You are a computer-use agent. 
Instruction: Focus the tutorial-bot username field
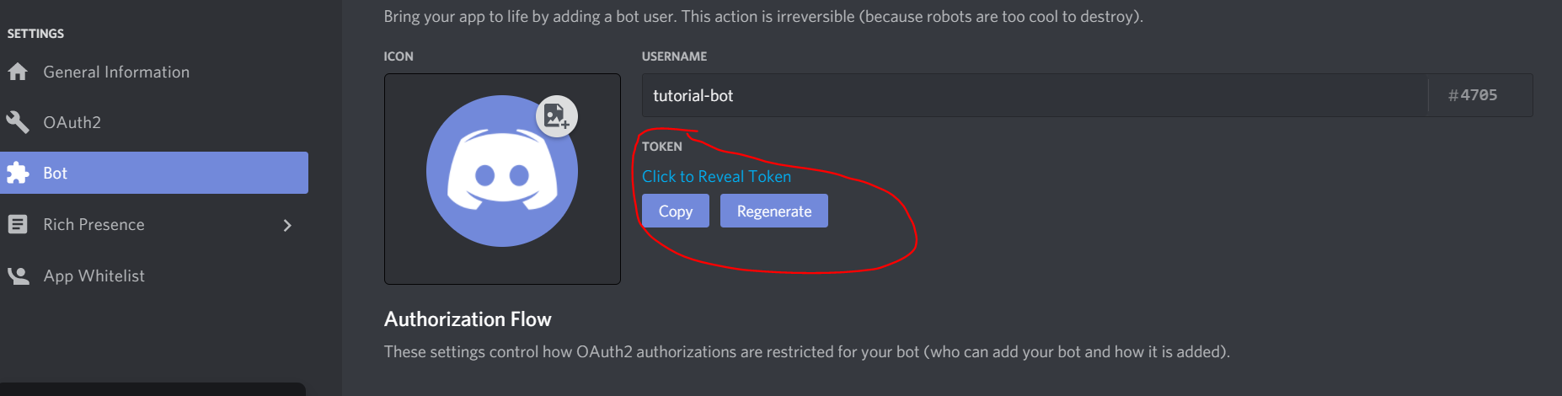(x=1035, y=95)
